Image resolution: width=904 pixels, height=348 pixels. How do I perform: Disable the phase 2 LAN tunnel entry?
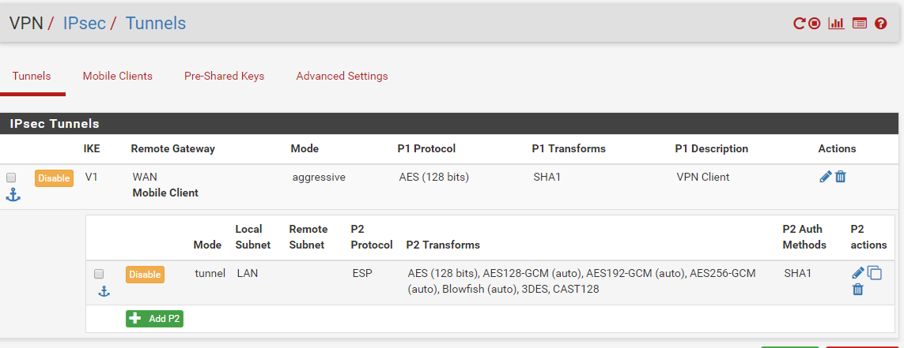pyautogui.click(x=145, y=275)
